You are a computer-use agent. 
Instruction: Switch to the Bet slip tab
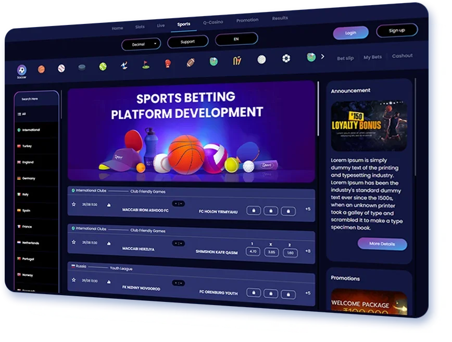click(x=345, y=58)
